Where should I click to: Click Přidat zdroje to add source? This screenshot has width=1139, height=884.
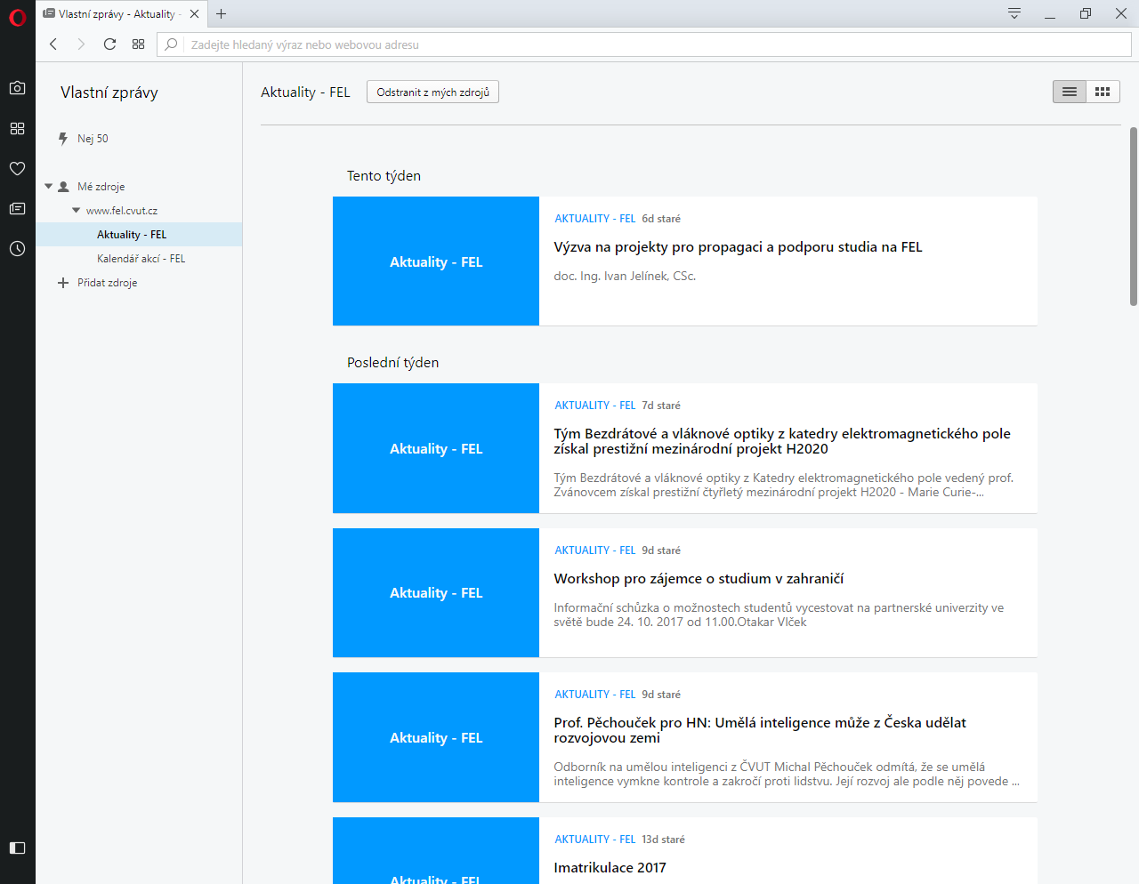pos(107,283)
